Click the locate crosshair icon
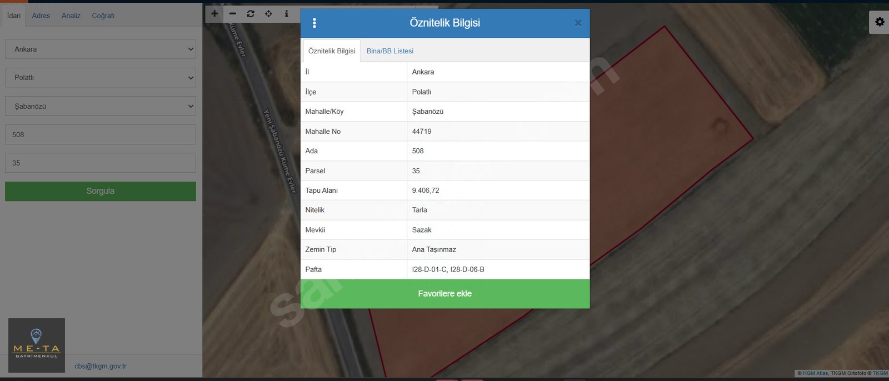Image resolution: width=889 pixels, height=381 pixels. coord(268,14)
